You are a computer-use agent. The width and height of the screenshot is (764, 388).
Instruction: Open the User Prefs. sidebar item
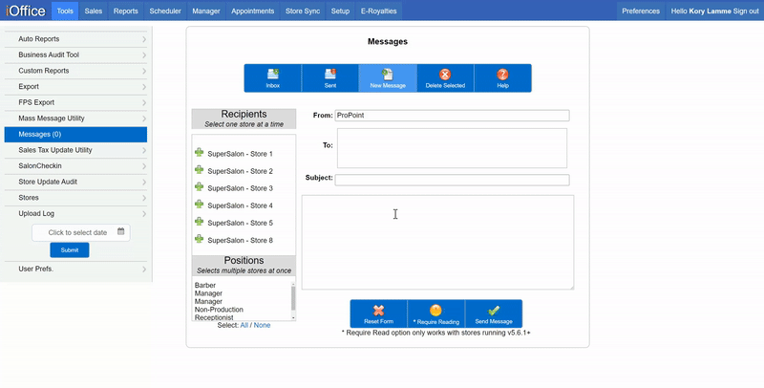[x=75, y=269]
